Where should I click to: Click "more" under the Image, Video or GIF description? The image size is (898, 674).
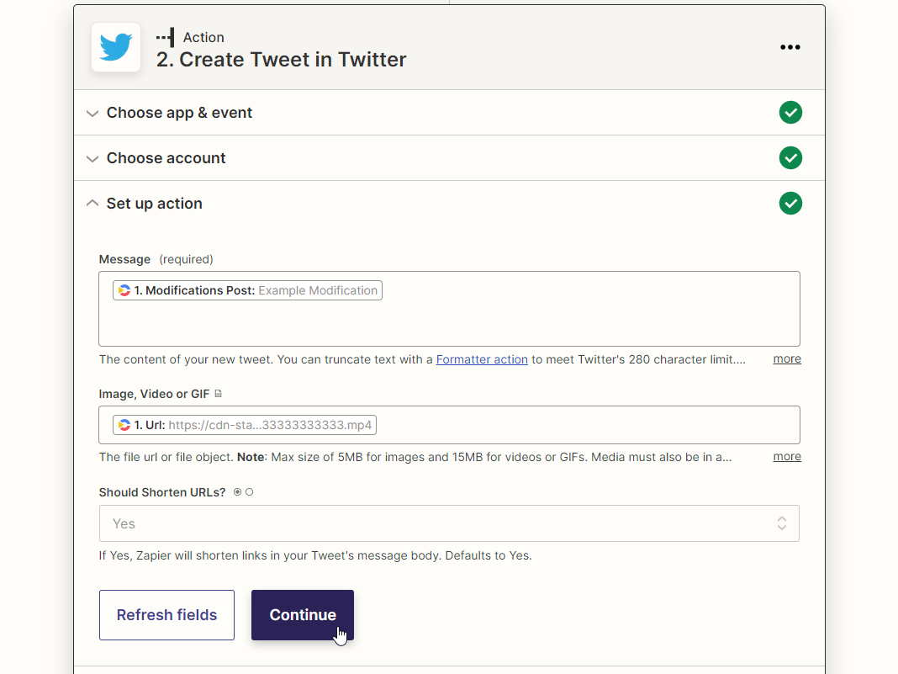click(x=787, y=456)
